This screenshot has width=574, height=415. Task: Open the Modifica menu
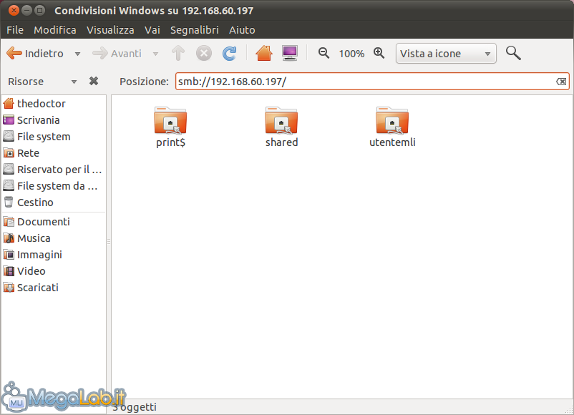[x=55, y=30]
